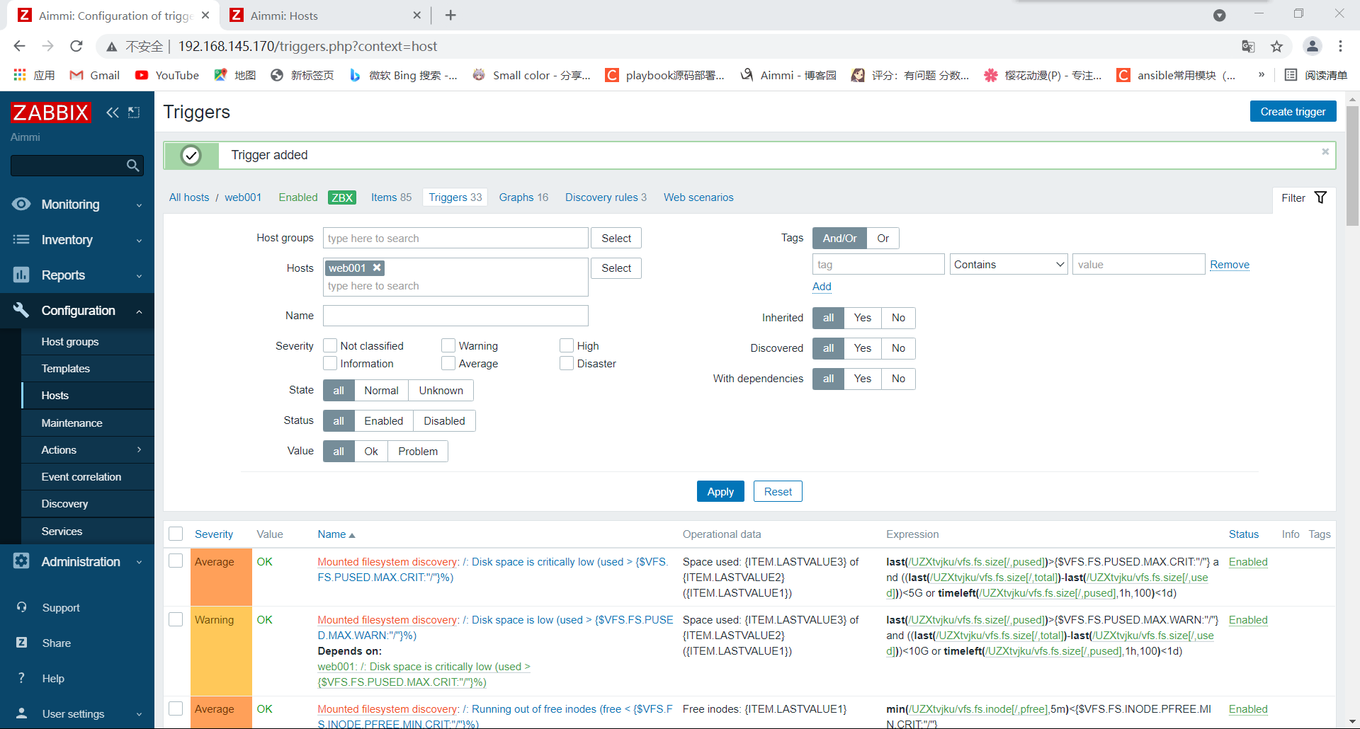Reset the trigger filter
The height and width of the screenshot is (729, 1360).
[x=778, y=492]
